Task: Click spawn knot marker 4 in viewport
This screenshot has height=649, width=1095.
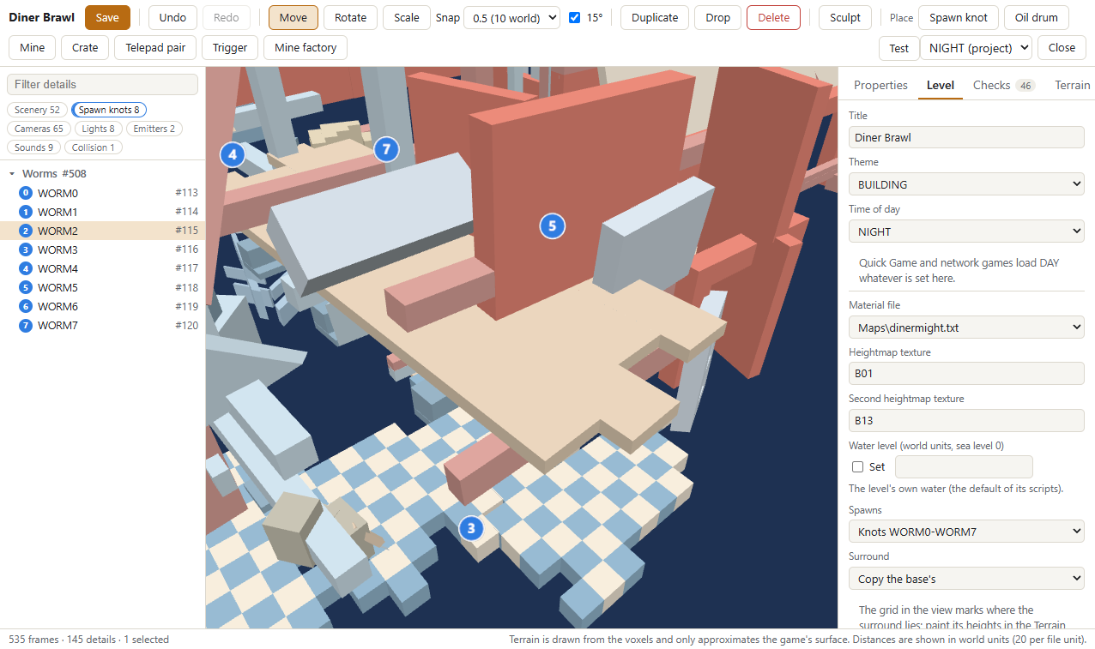Action: [233, 155]
